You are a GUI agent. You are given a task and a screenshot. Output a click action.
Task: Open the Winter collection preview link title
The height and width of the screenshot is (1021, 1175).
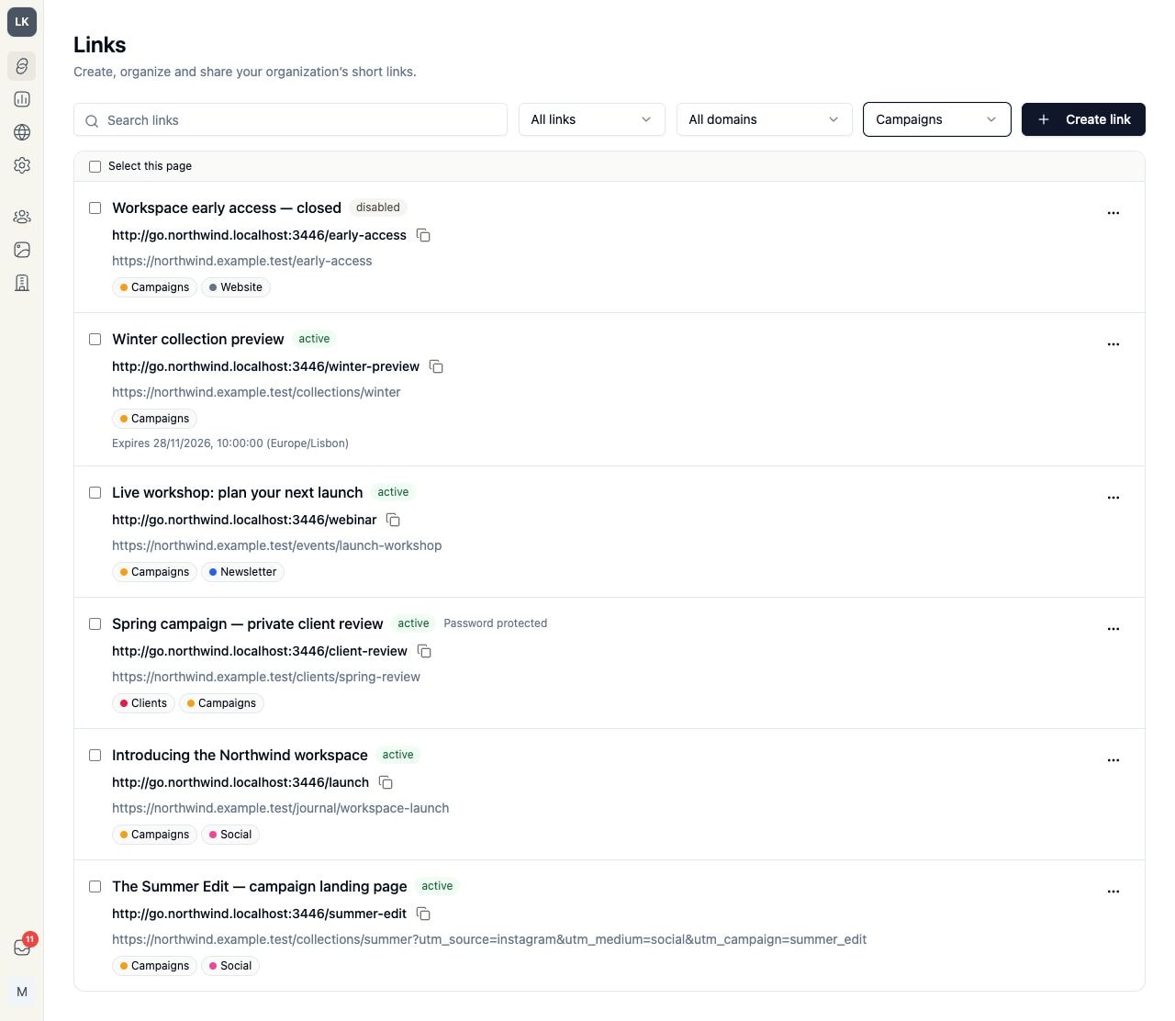coord(198,339)
